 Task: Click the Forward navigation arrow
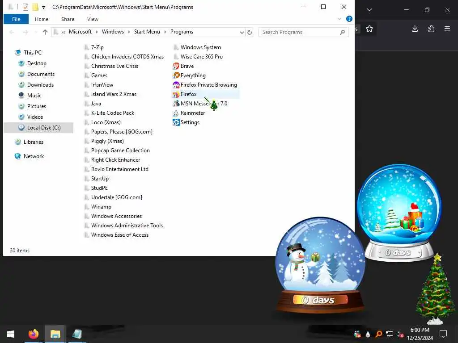point(25,32)
